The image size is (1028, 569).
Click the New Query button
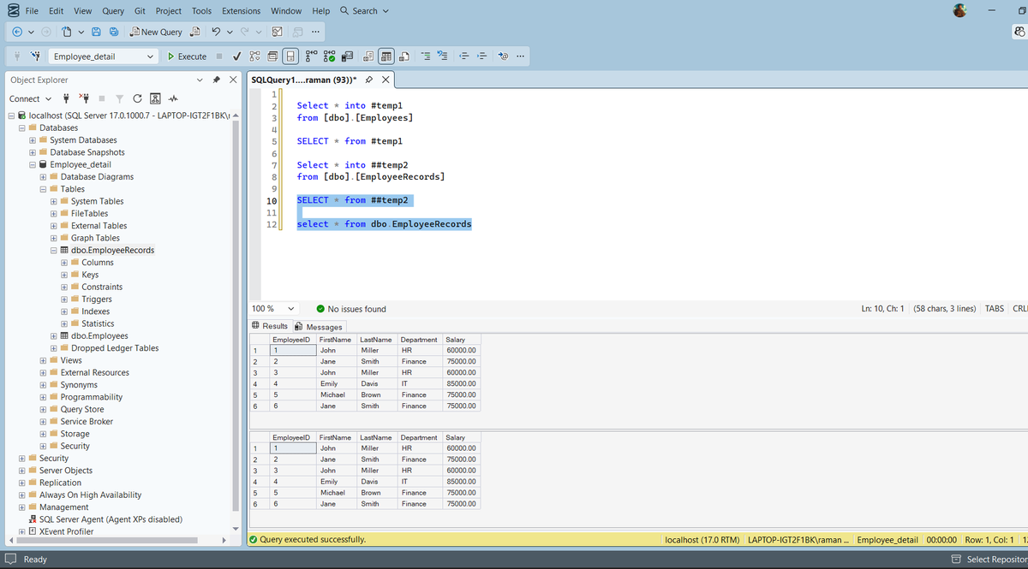tap(156, 32)
